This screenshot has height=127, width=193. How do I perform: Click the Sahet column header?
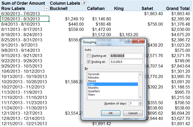tap(147, 8)
